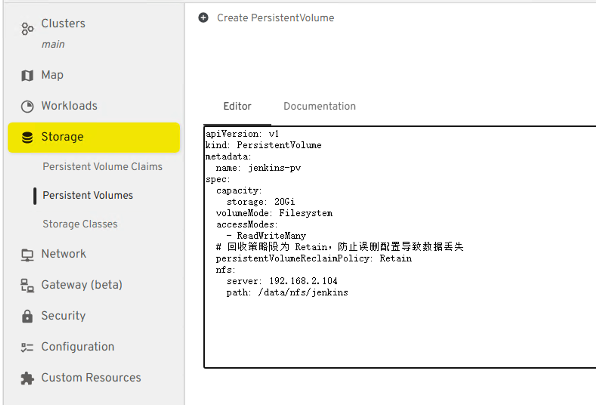Screen dimensions: 596x405
Task: Select Persistent Volumes in sidebar
Action: click(x=88, y=195)
